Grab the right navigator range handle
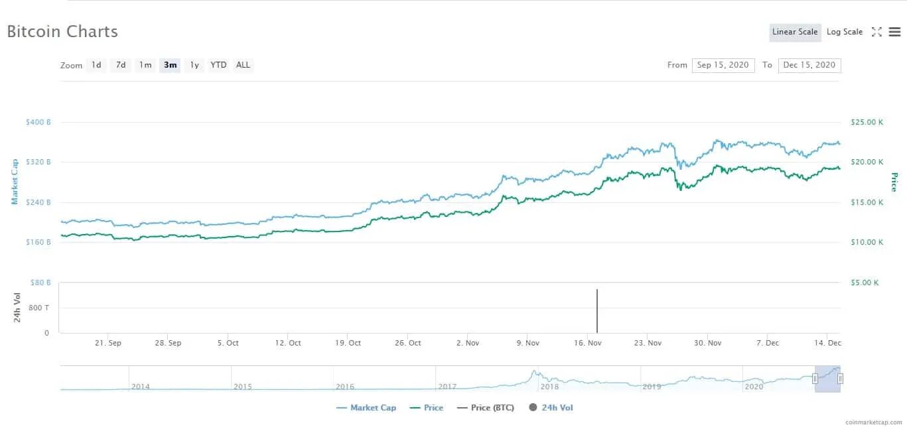907x437 pixels. click(x=840, y=379)
